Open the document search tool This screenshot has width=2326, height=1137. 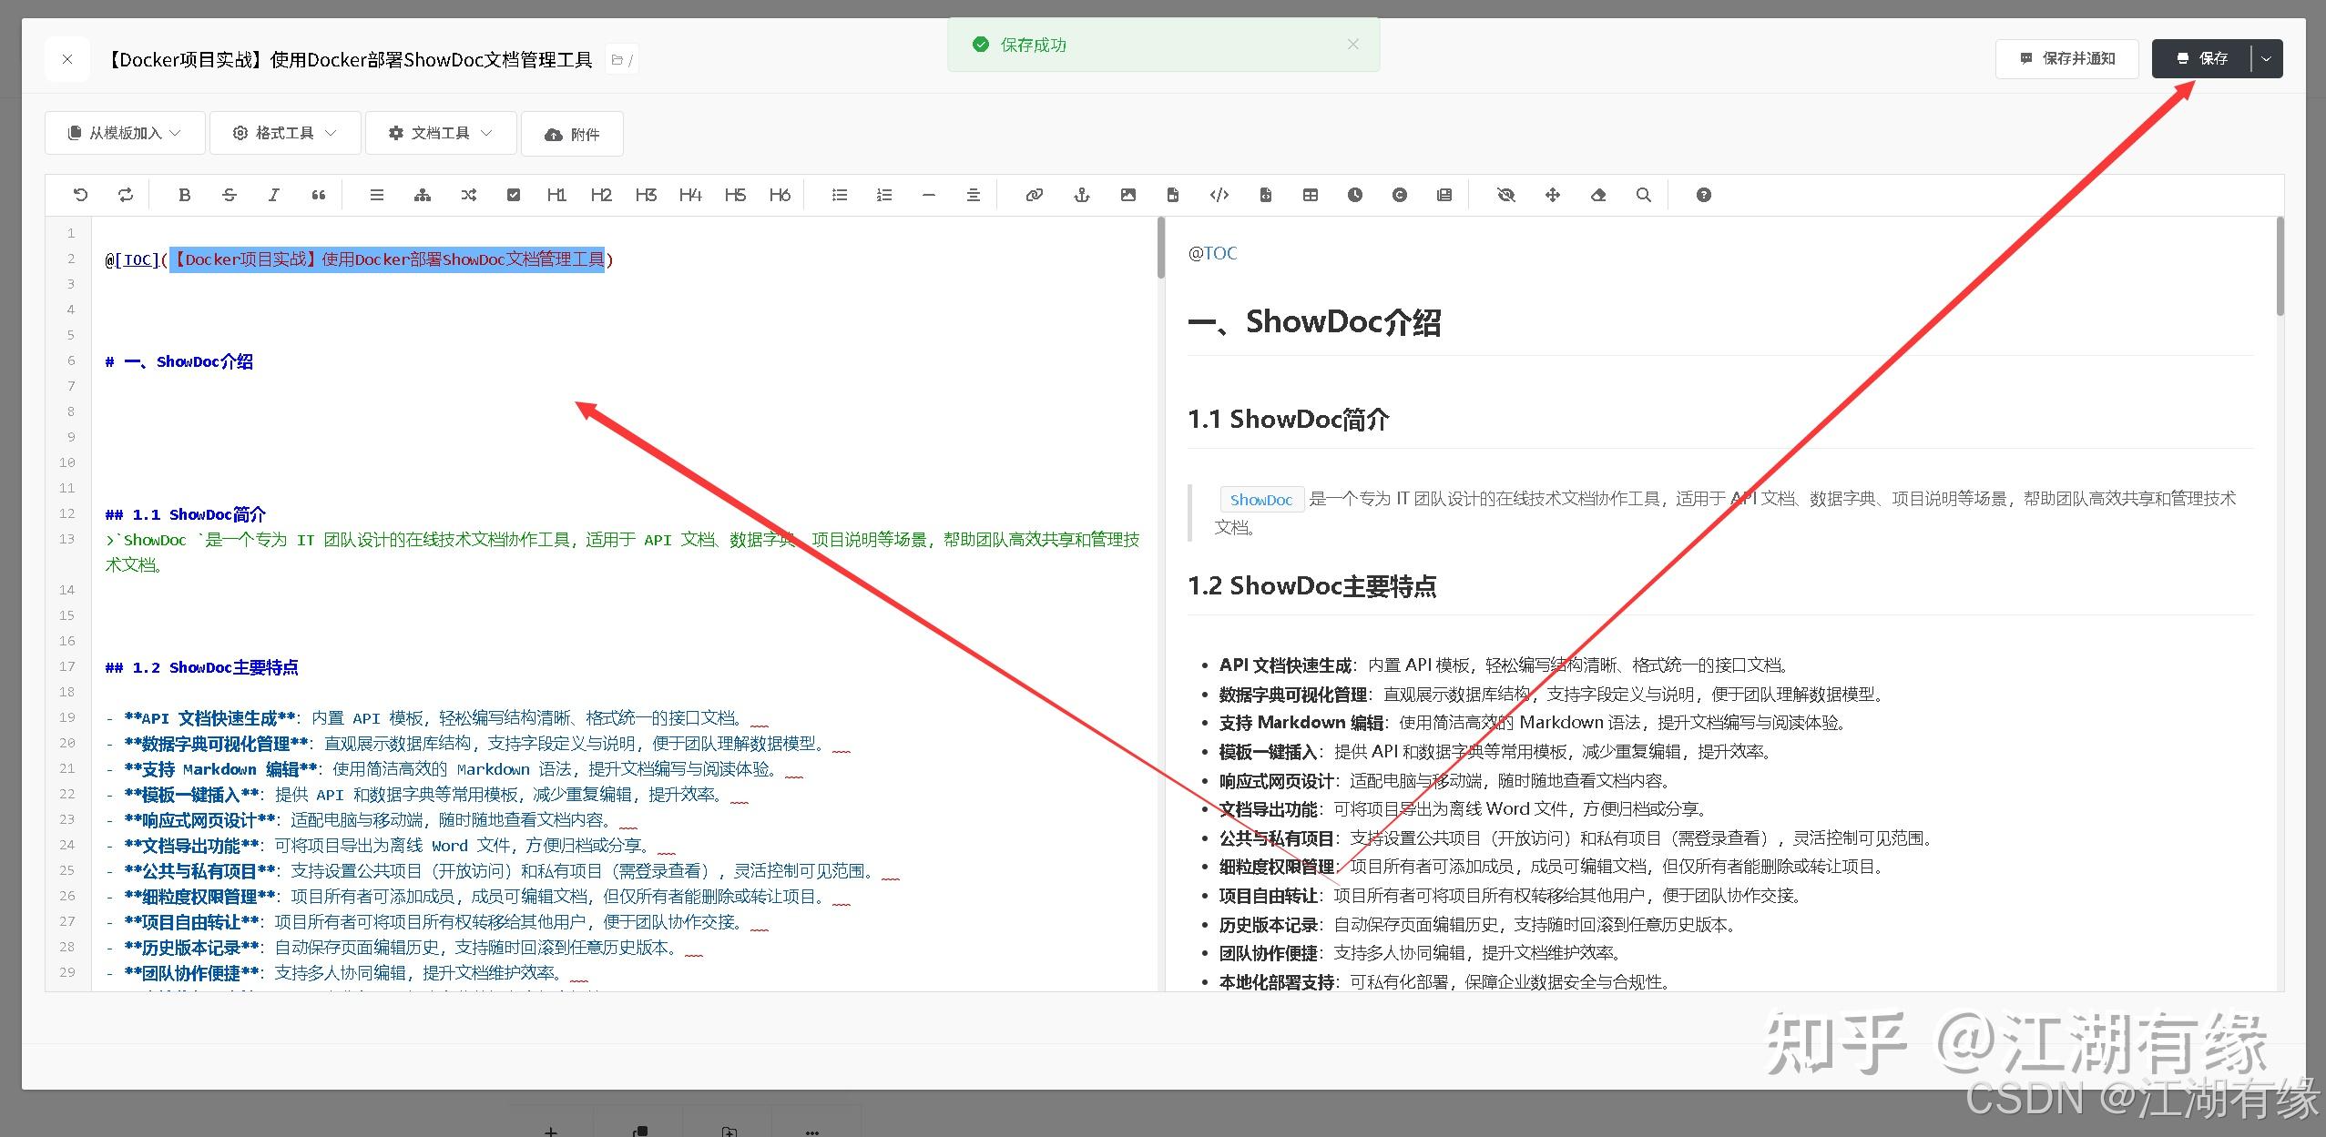[x=1644, y=194]
